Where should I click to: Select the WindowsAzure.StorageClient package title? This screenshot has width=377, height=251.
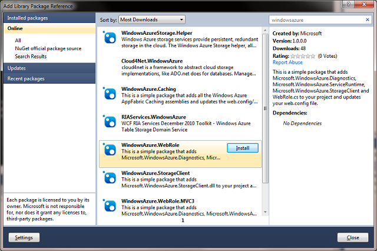pyautogui.click(x=156, y=173)
